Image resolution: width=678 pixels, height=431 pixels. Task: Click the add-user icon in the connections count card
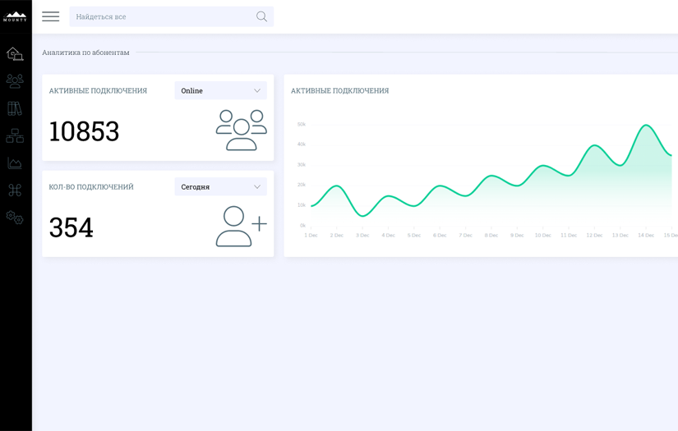(242, 227)
